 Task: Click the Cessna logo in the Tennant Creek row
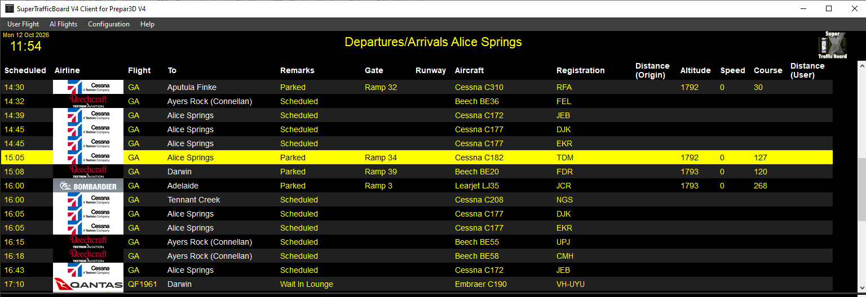(x=88, y=200)
